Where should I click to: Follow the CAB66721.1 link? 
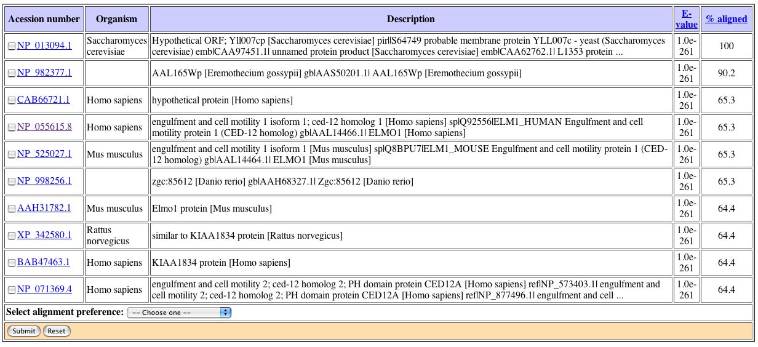tap(44, 100)
